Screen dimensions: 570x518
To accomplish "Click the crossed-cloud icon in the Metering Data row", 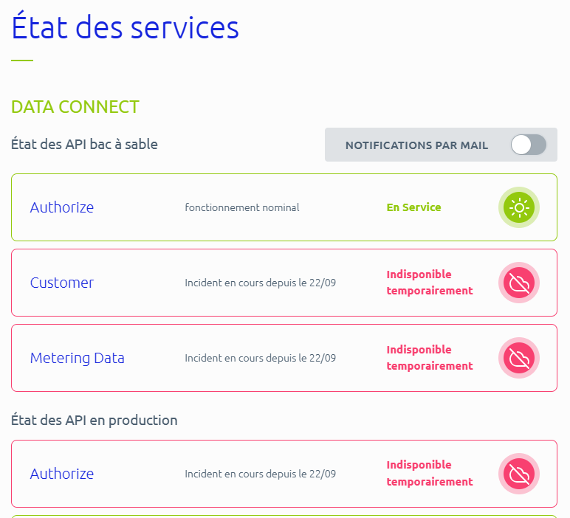I will [519, 358].
